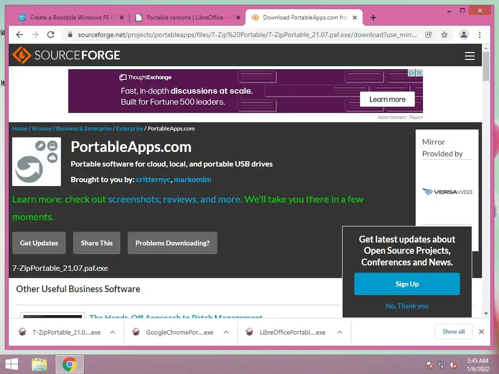Expand options for LibreOfficePortable download
The width and height of the screenshot is (499, 374).
tap(340, 332)
